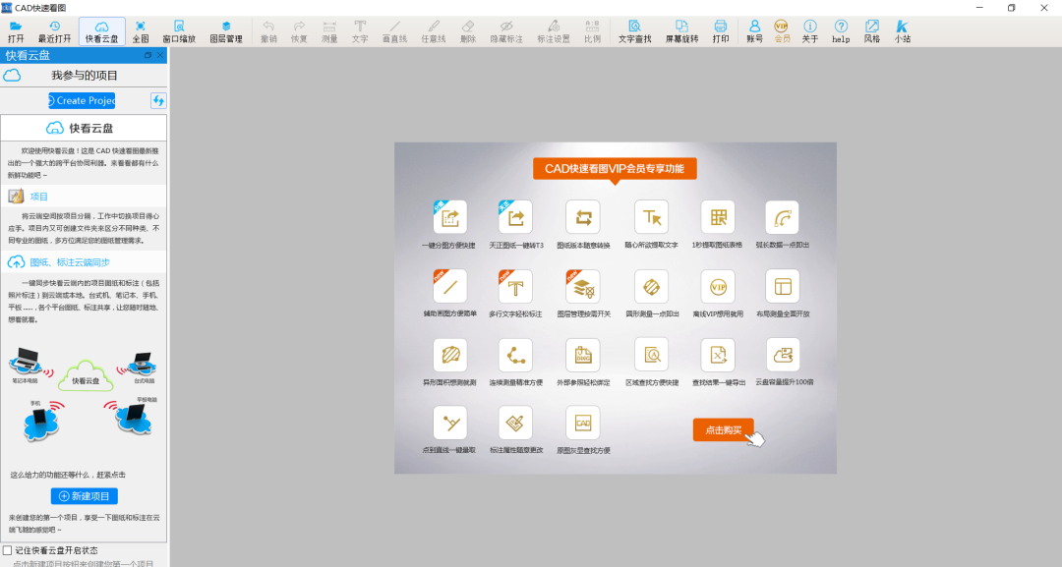1062x567 pixels.
Task: Click the 多行文字轻松标注 feature icon
Action: [515, 286]
